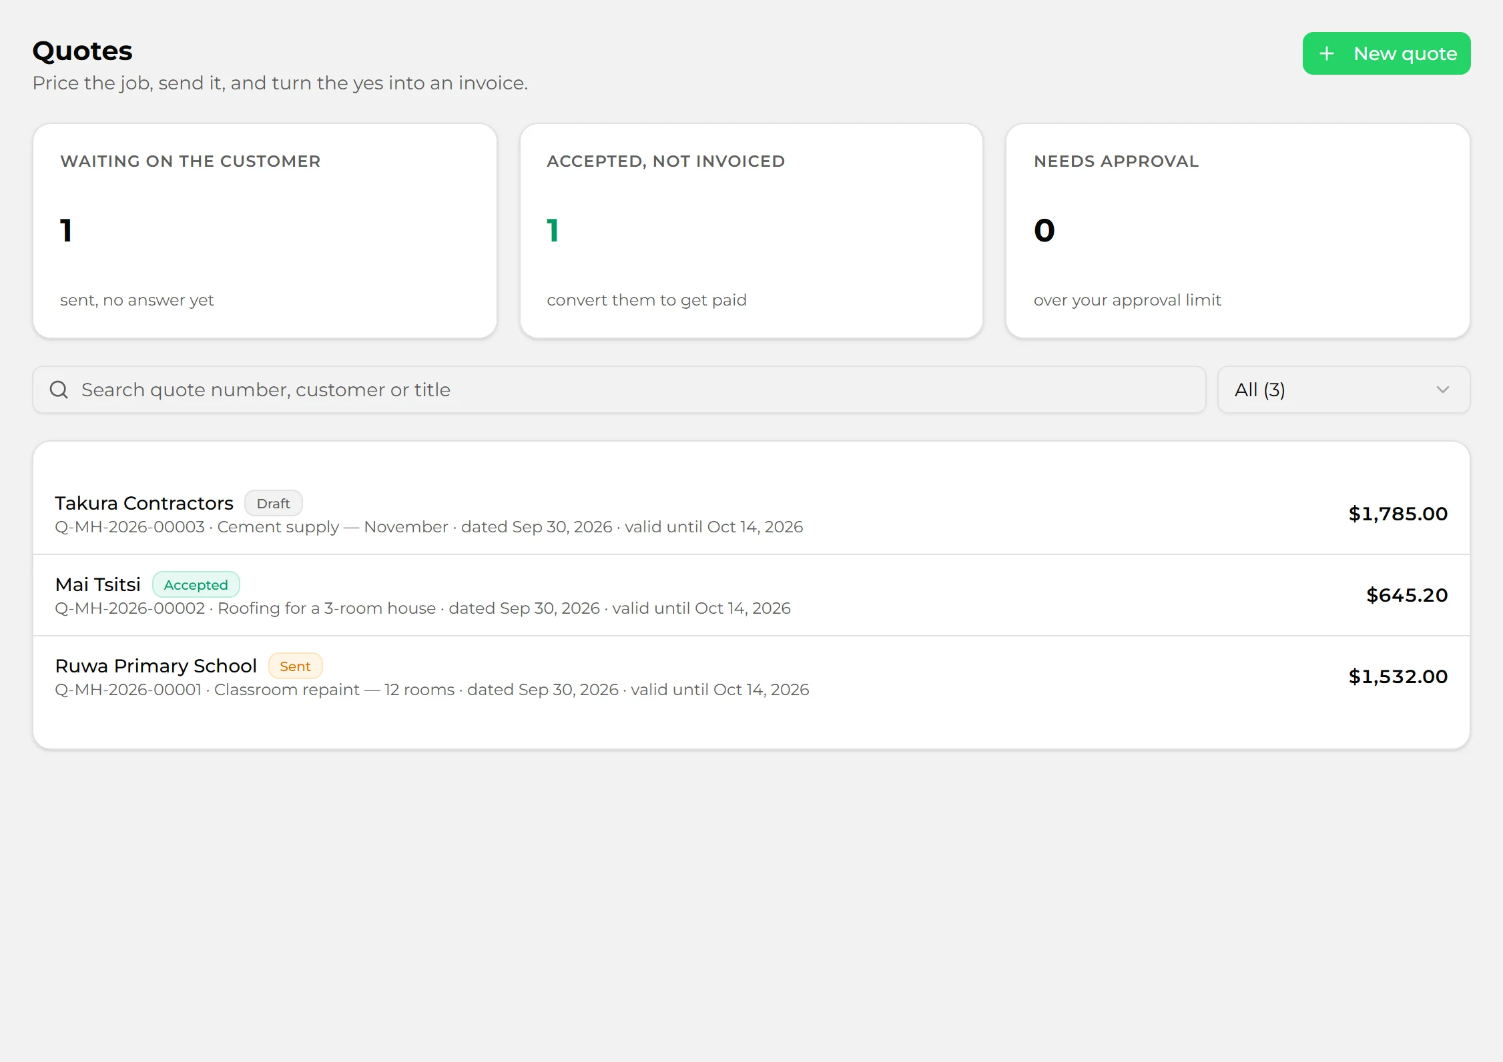Screen dimensions: 1503x1062
Task: Open the Accepted, not invoiced card
Action: pos(751,231)
